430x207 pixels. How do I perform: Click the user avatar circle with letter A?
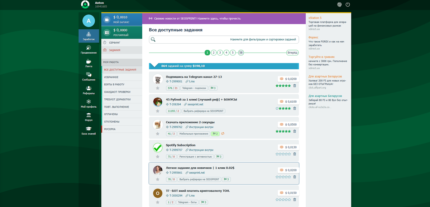[89, 21]
